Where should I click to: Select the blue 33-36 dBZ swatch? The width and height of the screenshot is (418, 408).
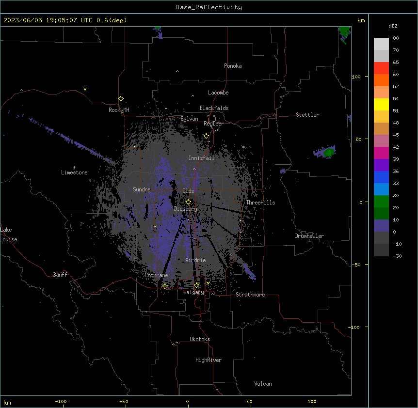coord(381,177)
